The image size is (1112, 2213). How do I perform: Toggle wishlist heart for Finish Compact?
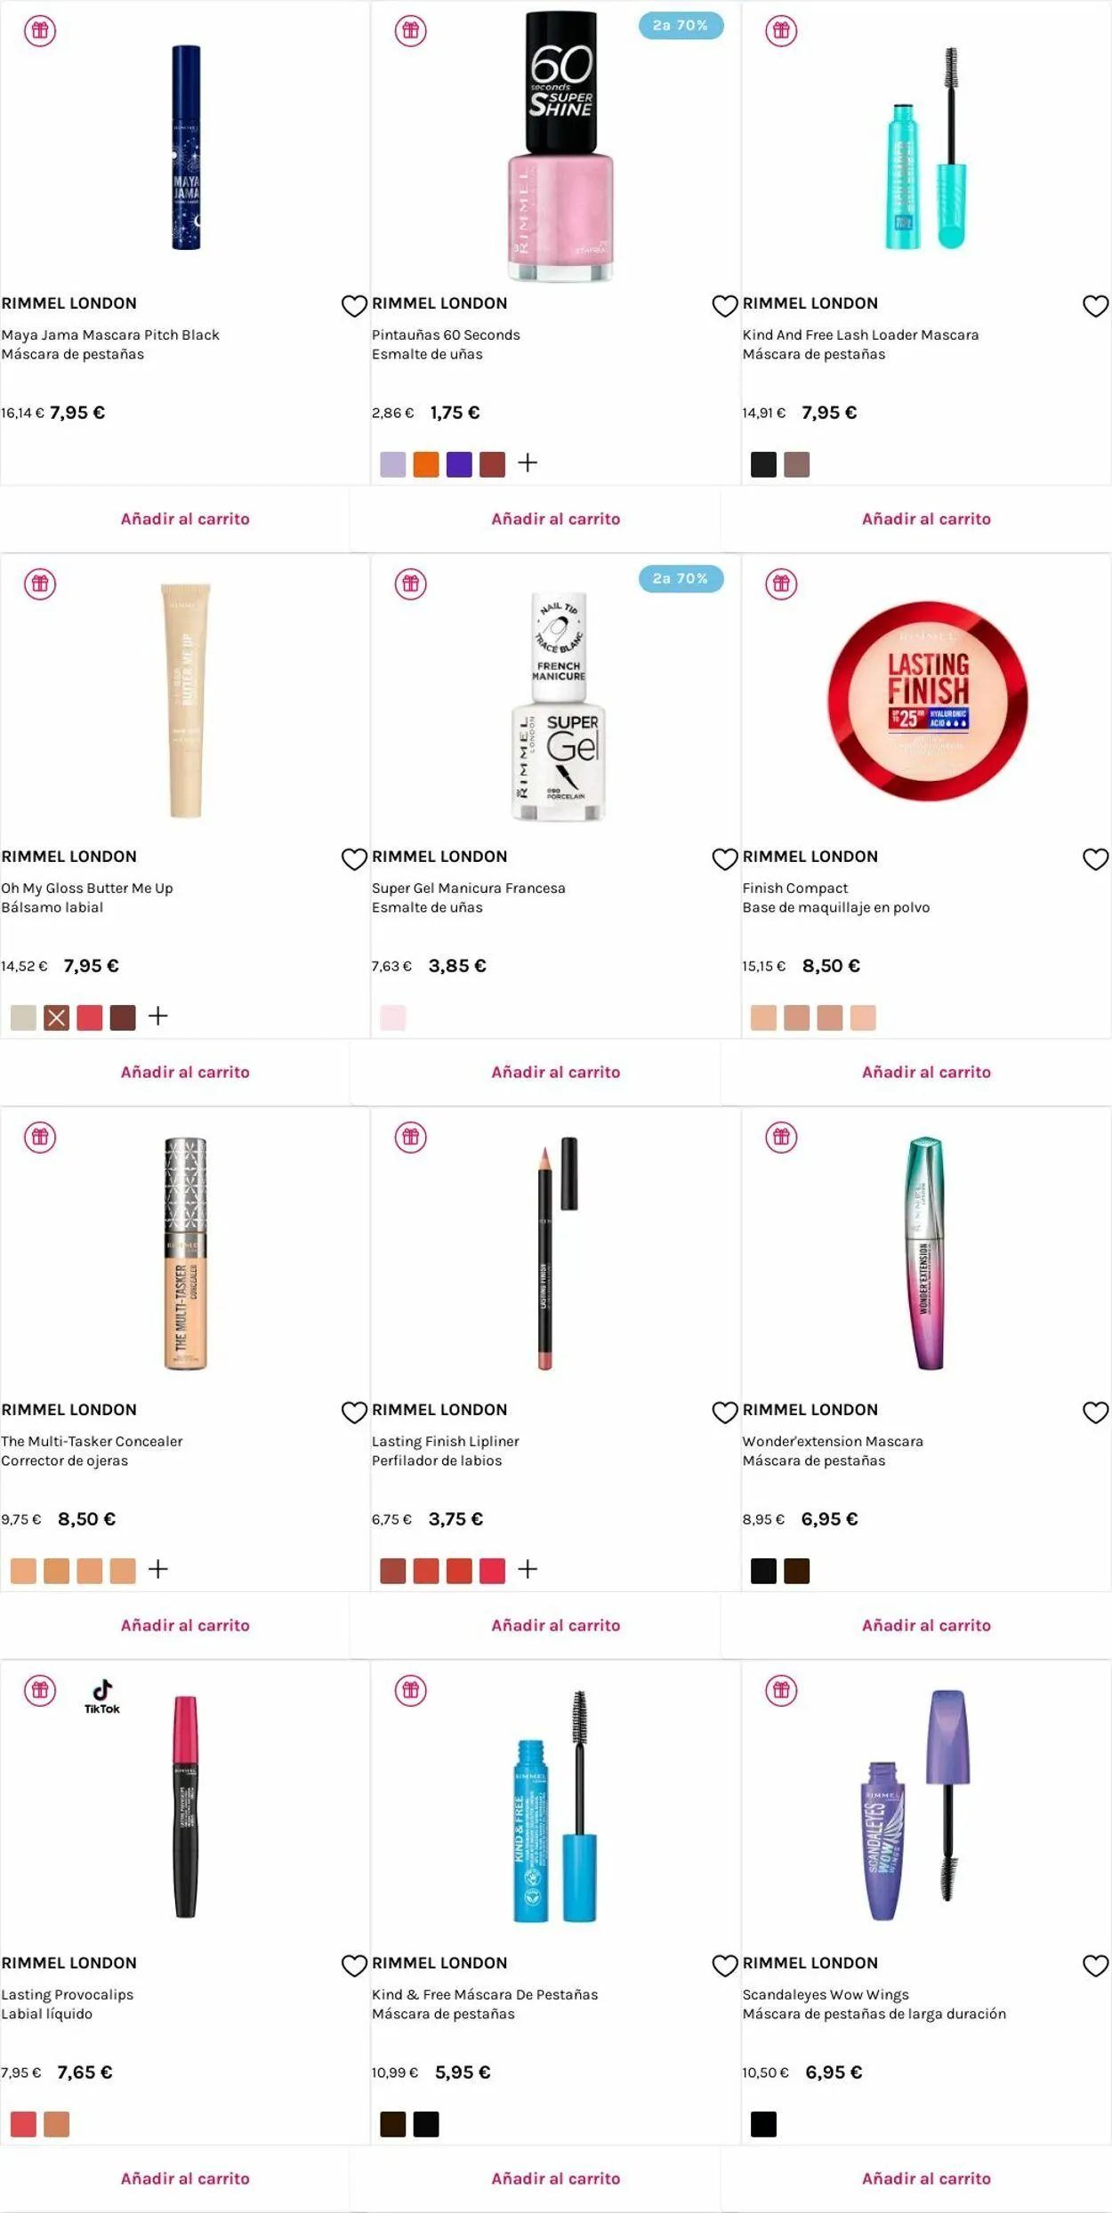(1095, 859)
